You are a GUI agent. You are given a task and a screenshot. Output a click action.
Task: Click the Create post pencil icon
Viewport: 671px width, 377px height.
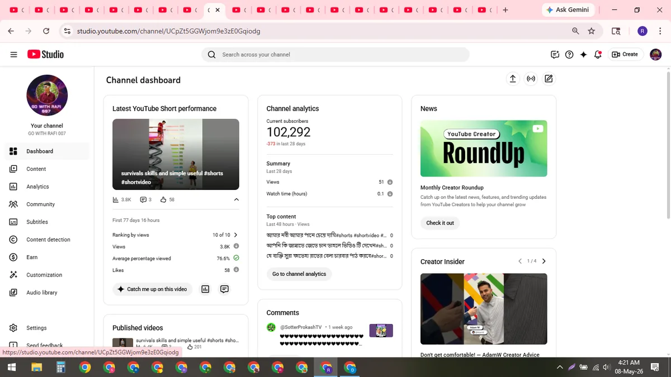(x=549, y=79)
